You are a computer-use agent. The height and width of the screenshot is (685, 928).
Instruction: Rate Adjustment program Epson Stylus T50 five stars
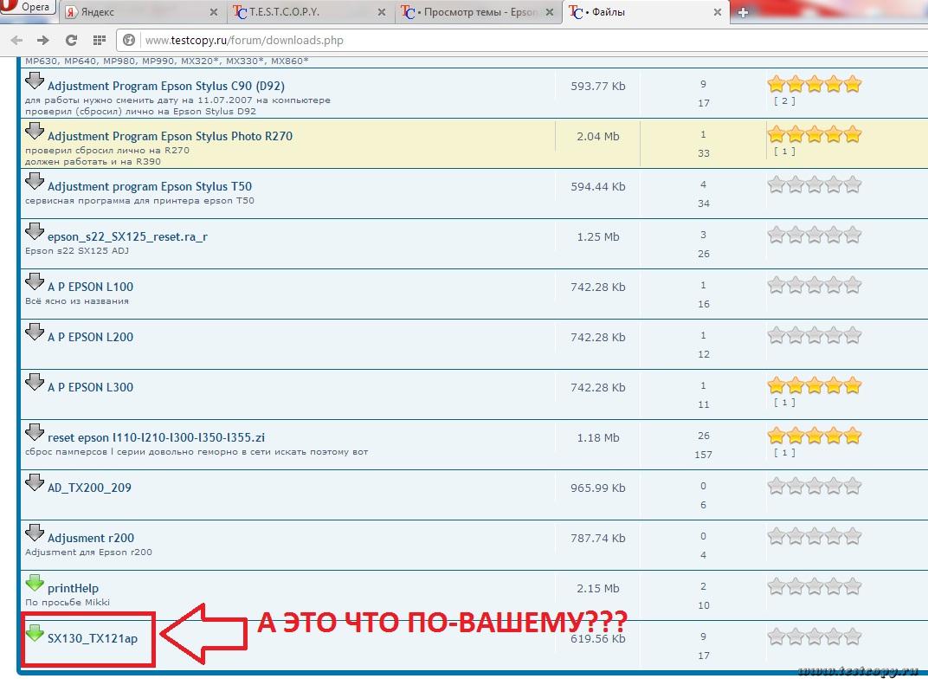click(x=853, y=184)
